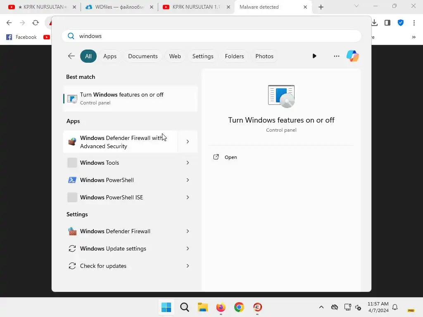The image size is (423, 317).
Task: Click the Open external-link icon
Action: pos(216,157)
